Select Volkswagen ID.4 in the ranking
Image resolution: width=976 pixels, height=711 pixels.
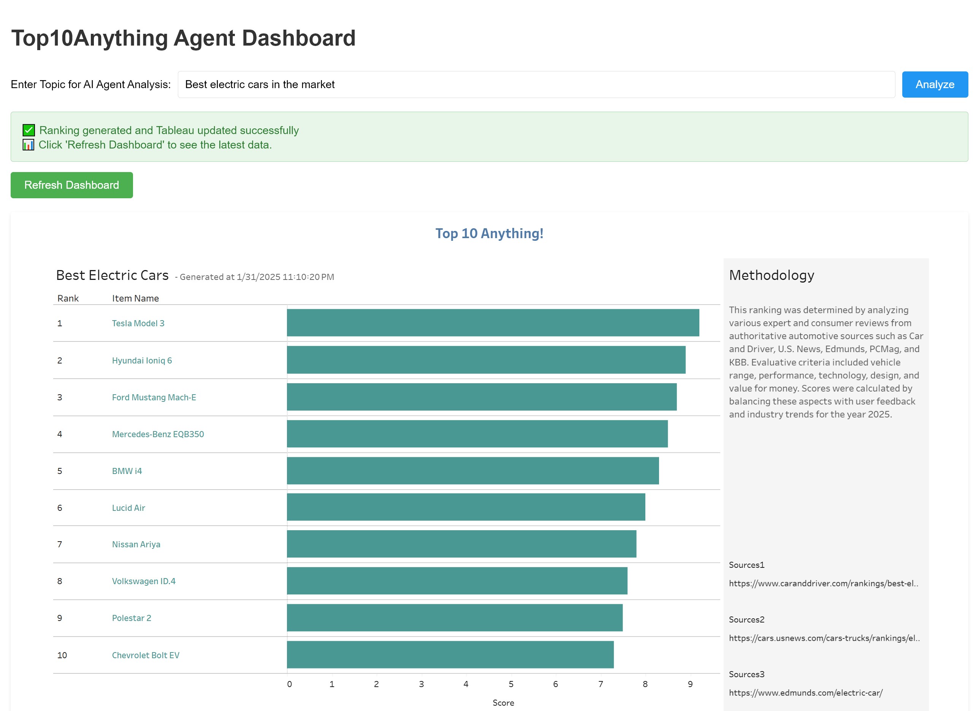pos(143,581)
